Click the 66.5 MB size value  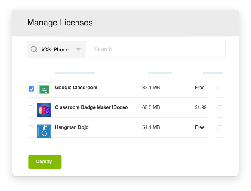pos(151,107)
